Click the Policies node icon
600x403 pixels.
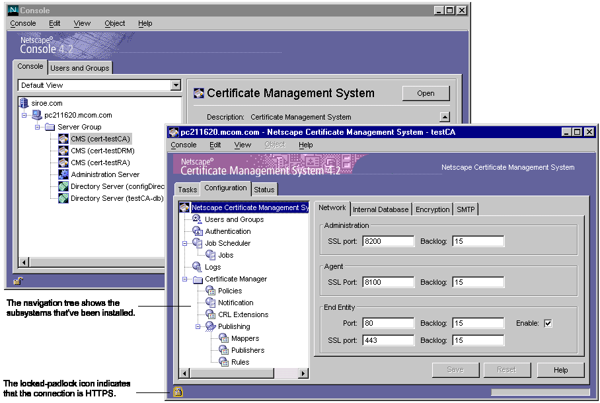pyautogui.click(x=210, y=291)
